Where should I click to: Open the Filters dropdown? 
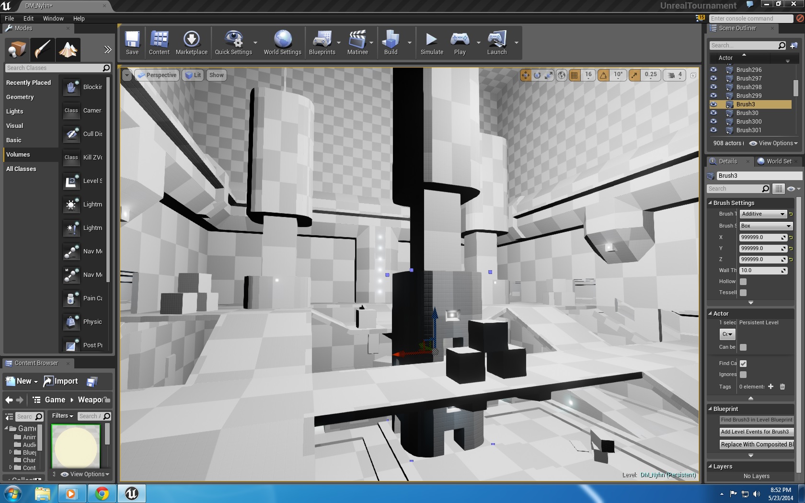click(x=63, y=416)
